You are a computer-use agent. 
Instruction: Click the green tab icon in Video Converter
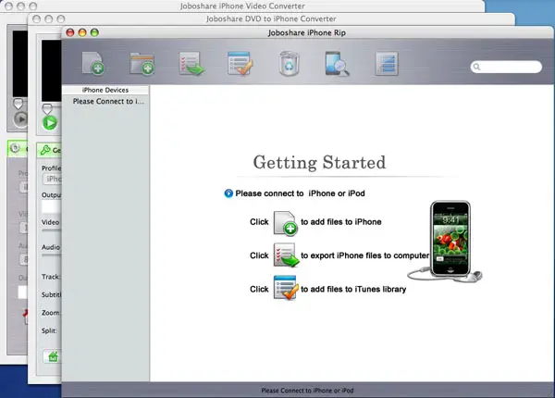(15, 148)
